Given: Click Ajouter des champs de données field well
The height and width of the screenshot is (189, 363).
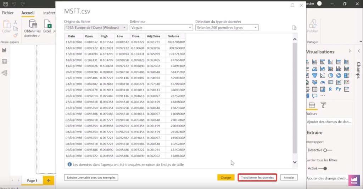Looking at the screenshot, I should (329, 122).
